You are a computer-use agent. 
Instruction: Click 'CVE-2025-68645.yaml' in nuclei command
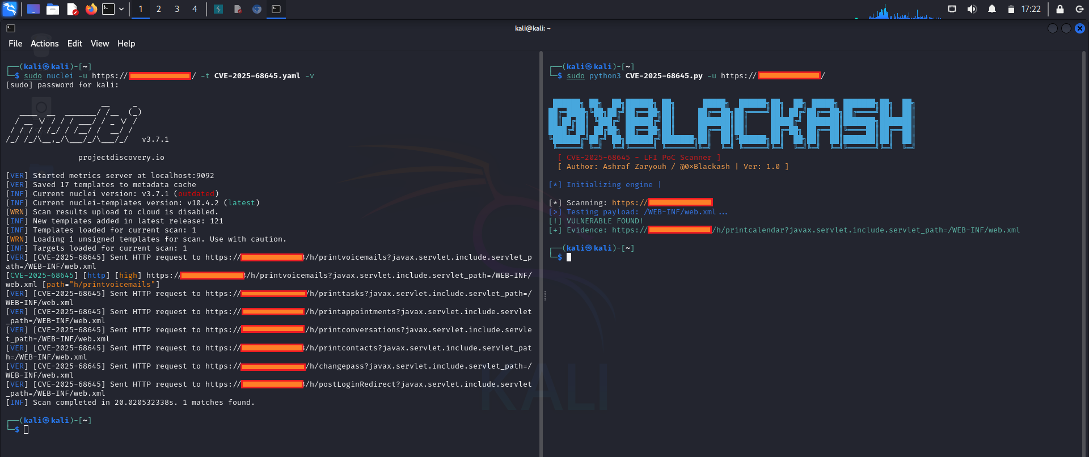[x=257, y=76]
